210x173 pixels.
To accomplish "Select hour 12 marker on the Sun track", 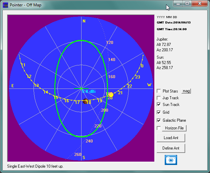I will click(29, 76).
